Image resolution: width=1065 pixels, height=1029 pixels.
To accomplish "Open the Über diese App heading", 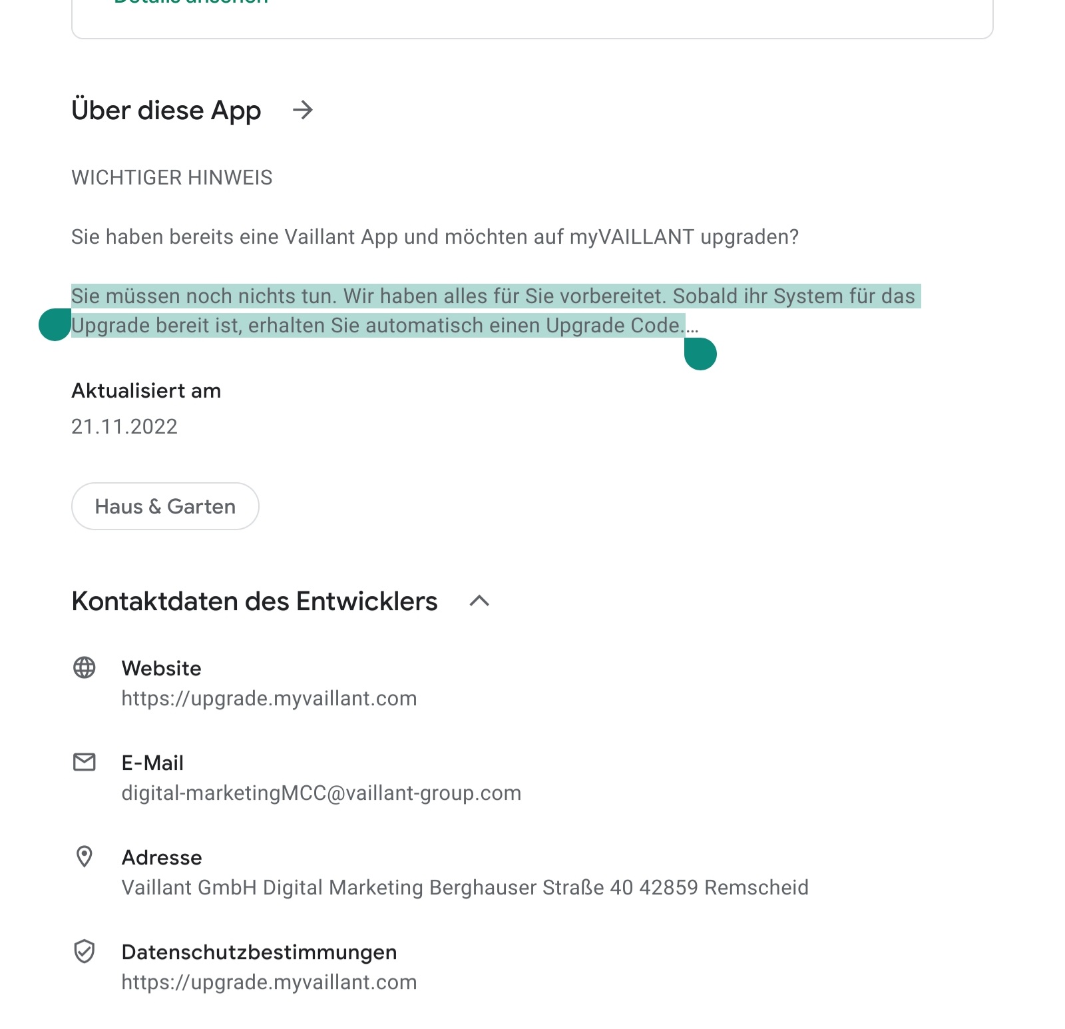I will point(166,110).
